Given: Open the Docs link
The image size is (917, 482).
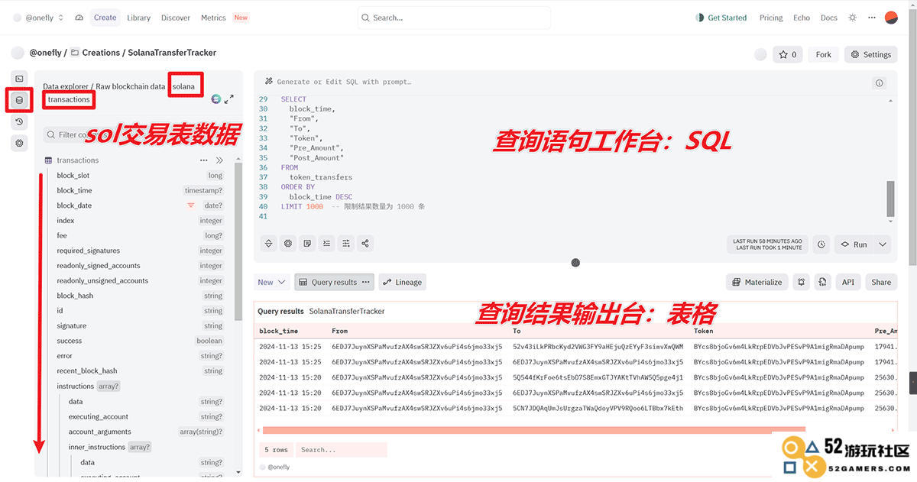Looking at the screenshot, I should coord(829,18).
